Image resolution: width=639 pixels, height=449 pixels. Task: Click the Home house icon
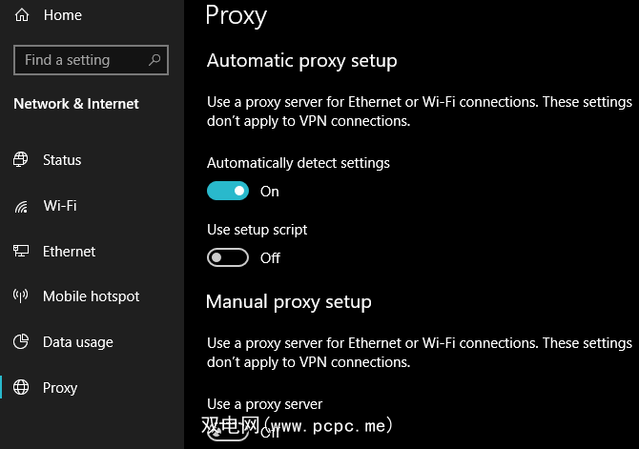(22, 15)
